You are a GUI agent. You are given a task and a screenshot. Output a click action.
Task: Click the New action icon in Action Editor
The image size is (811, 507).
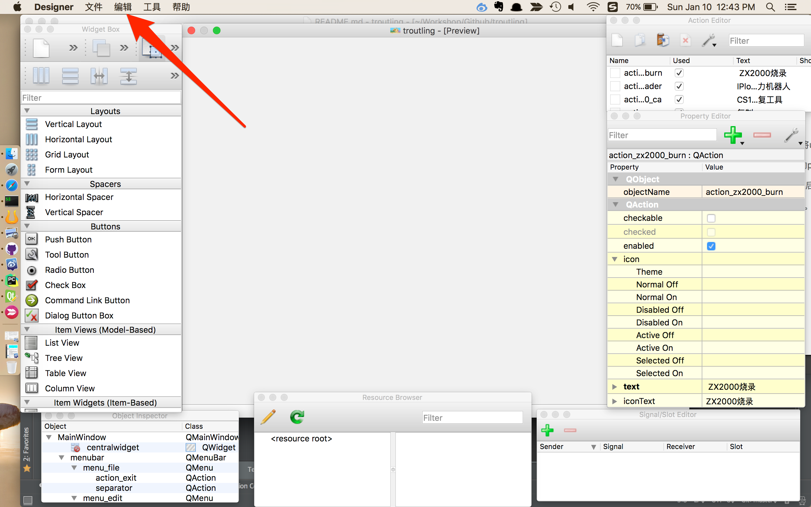[x=617, y=41]
